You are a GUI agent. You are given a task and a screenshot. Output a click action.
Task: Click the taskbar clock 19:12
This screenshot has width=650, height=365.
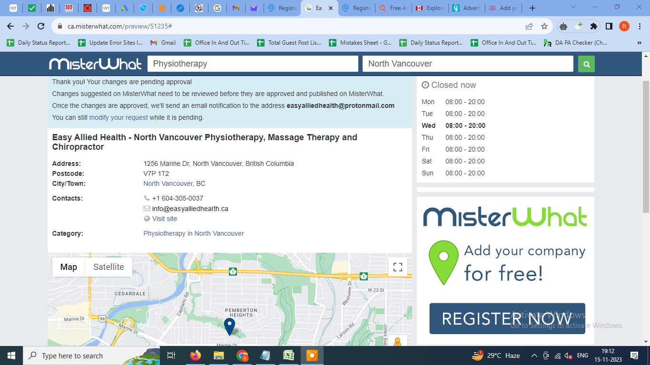tap(608, 352)
